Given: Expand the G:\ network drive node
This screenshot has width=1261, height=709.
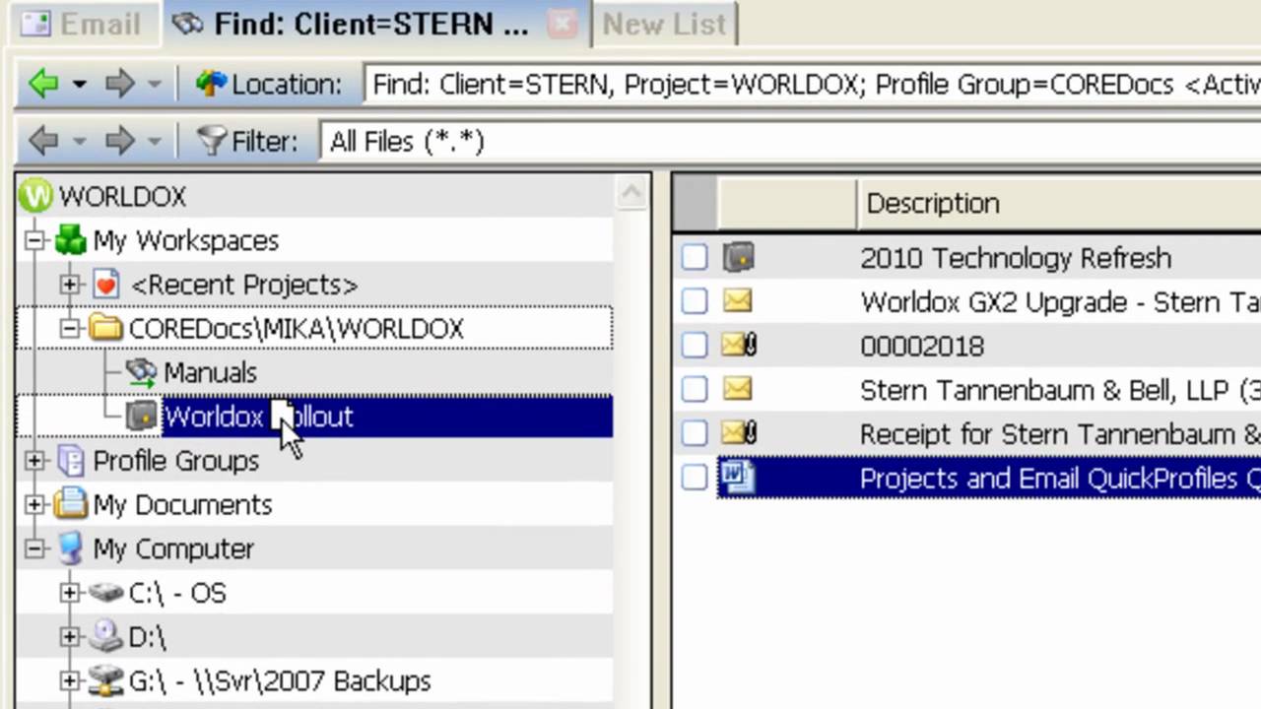Looking at the screenshot, I should tap(69, 680).
